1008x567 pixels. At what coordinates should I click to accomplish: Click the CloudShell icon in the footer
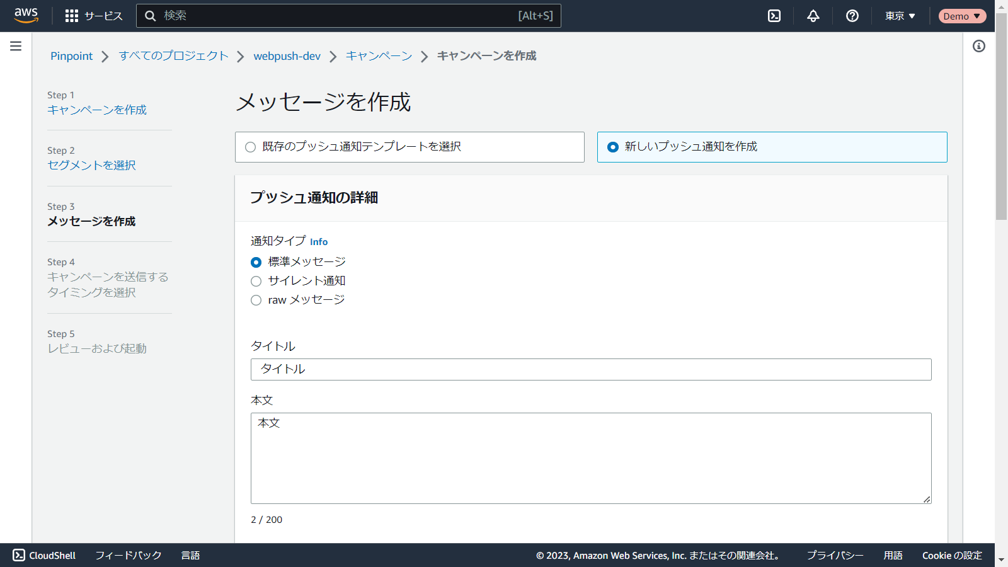click(19, 555)
